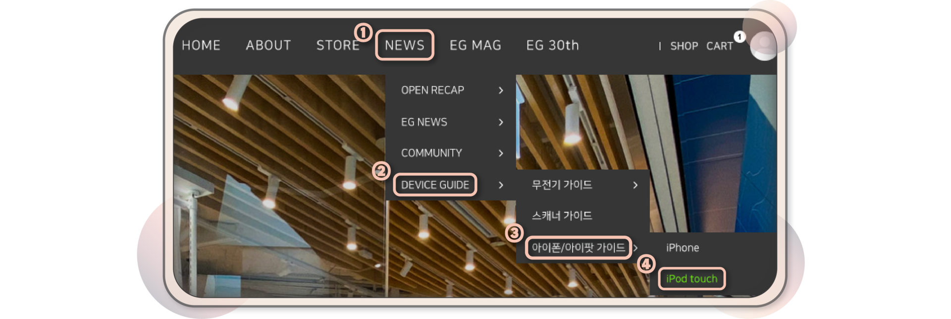Click the cart count badge

click(x=740, y=37)
